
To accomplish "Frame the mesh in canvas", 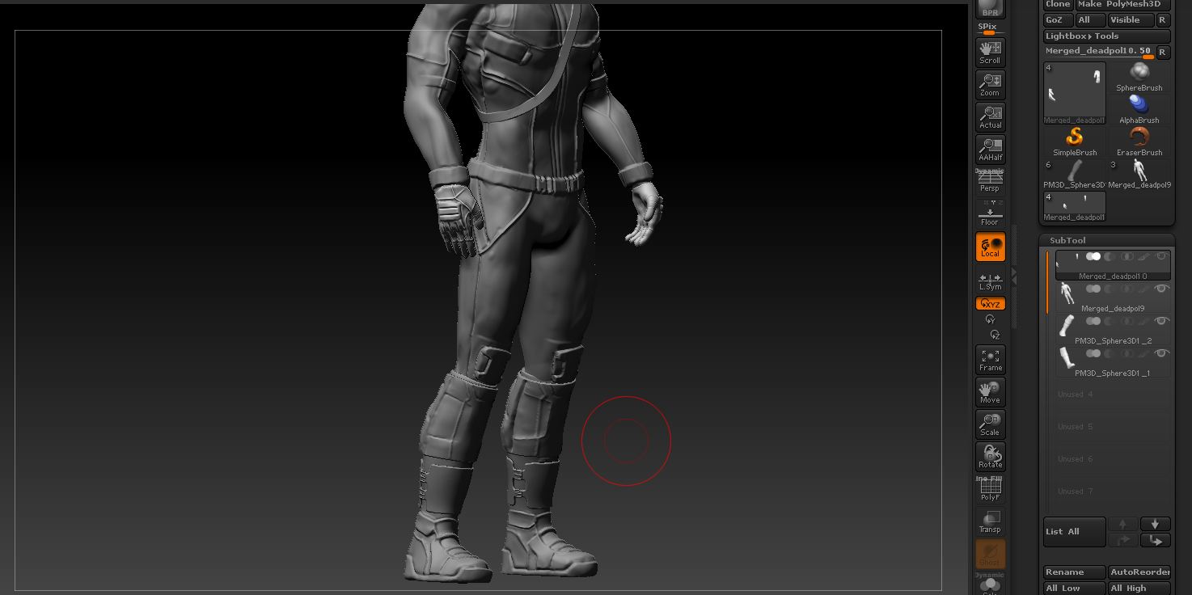I will point(990,360).
